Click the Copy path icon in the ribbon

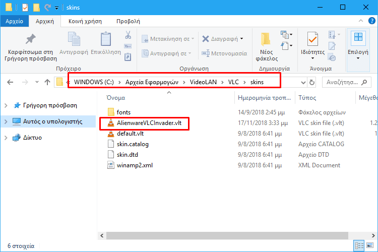coord(128,46)
